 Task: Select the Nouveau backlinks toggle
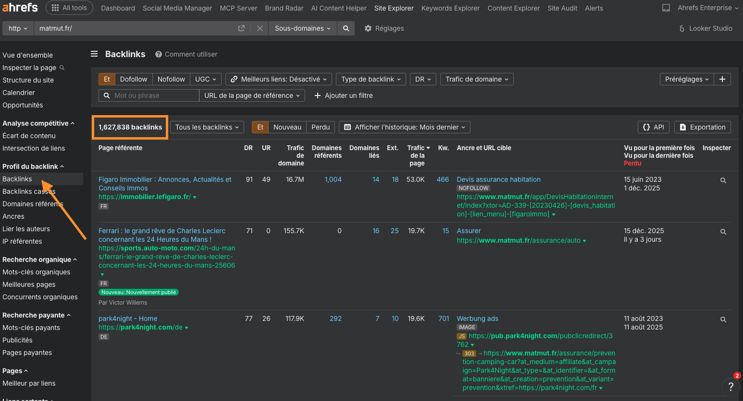click(x=287, y=127)
